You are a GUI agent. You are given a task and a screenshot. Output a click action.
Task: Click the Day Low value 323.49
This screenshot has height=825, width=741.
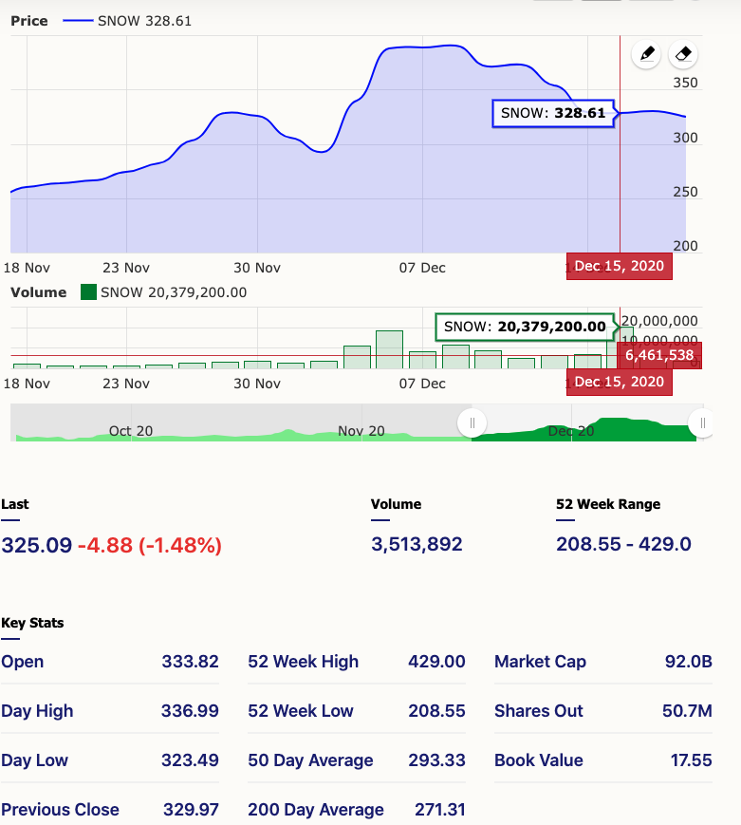[x=190, y=760]
